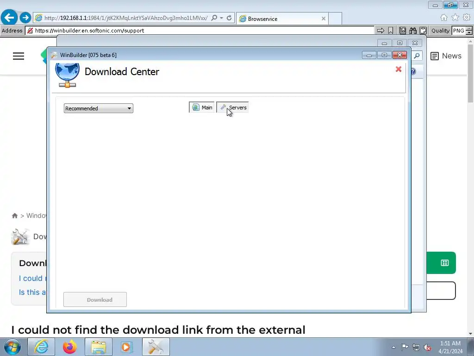474x356 pixels.
Task: Click the green button with grid icon
Action: (441, 263)
